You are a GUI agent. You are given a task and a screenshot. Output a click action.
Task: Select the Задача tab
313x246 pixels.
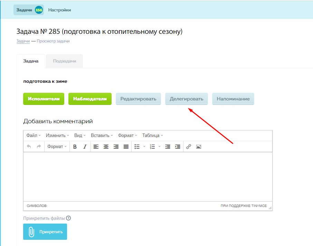pos(31,61)
